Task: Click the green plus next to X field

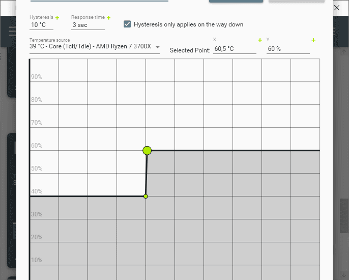Action: pos(260,40)
